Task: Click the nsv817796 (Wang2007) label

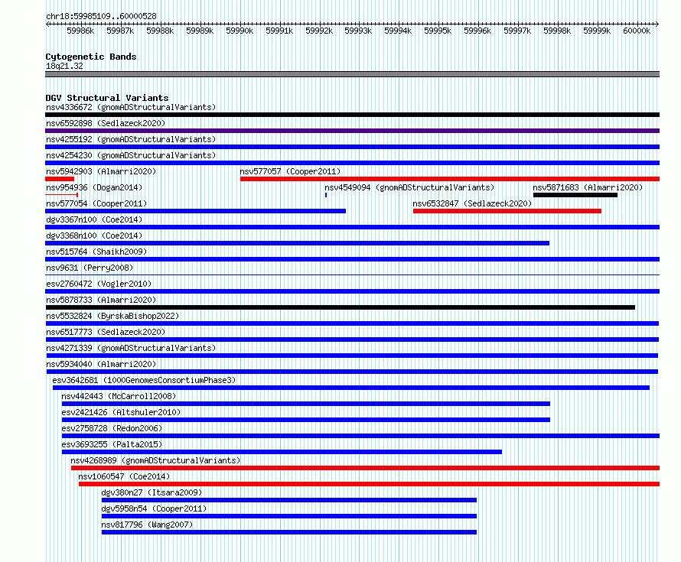Action: 147,525
